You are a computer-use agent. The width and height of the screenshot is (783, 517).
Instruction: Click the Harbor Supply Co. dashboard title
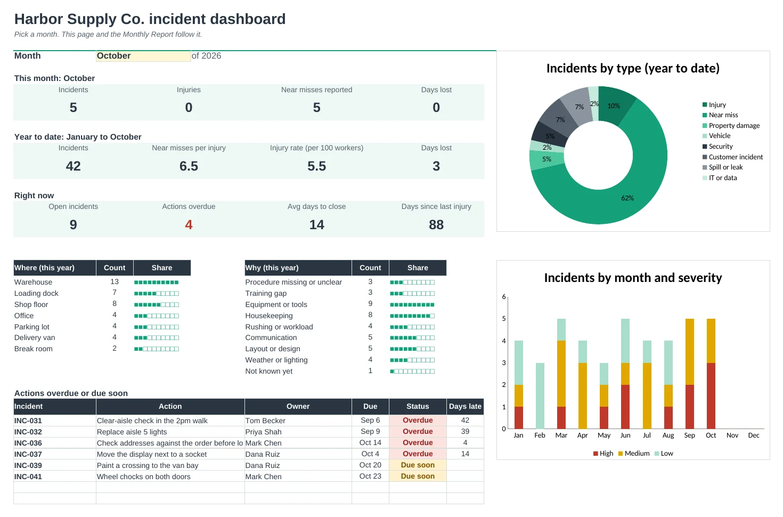click(150, 19)
